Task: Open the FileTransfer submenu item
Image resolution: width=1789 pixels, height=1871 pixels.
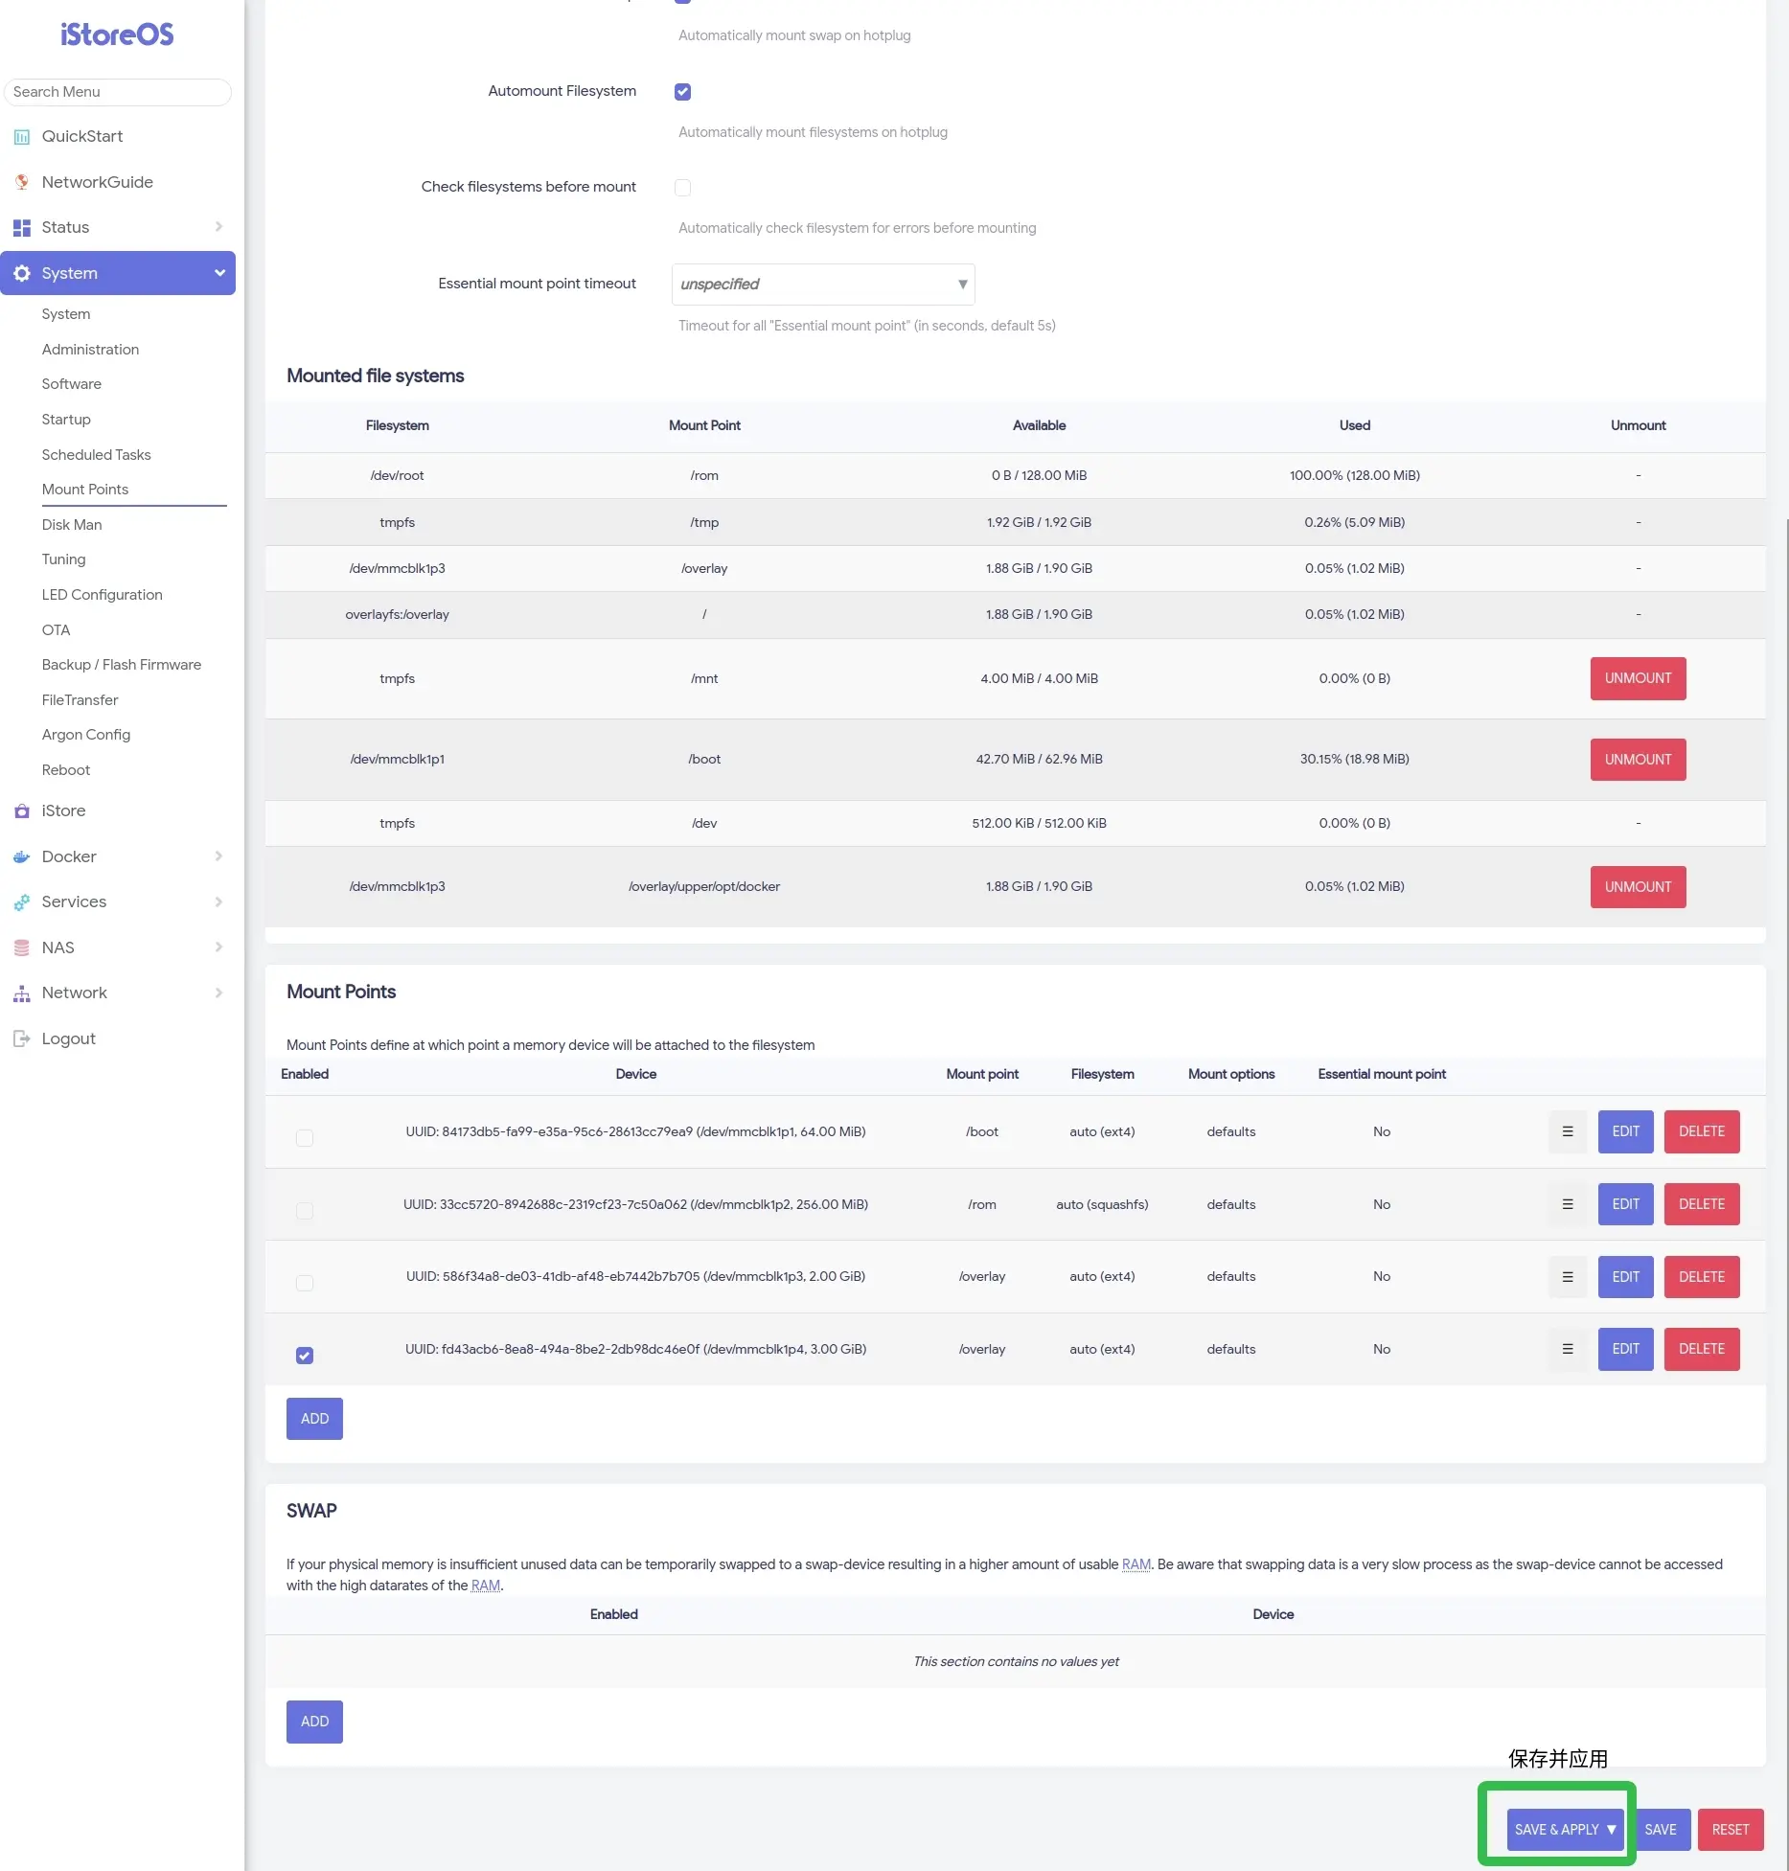Action: point(80,700)
